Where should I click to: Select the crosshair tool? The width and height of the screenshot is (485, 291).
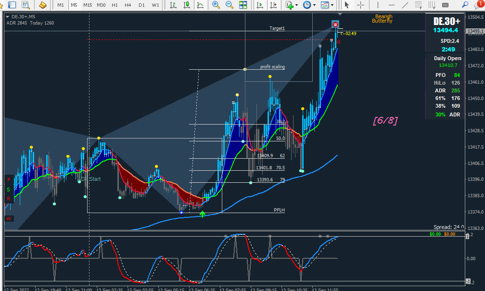click(360, 5)
